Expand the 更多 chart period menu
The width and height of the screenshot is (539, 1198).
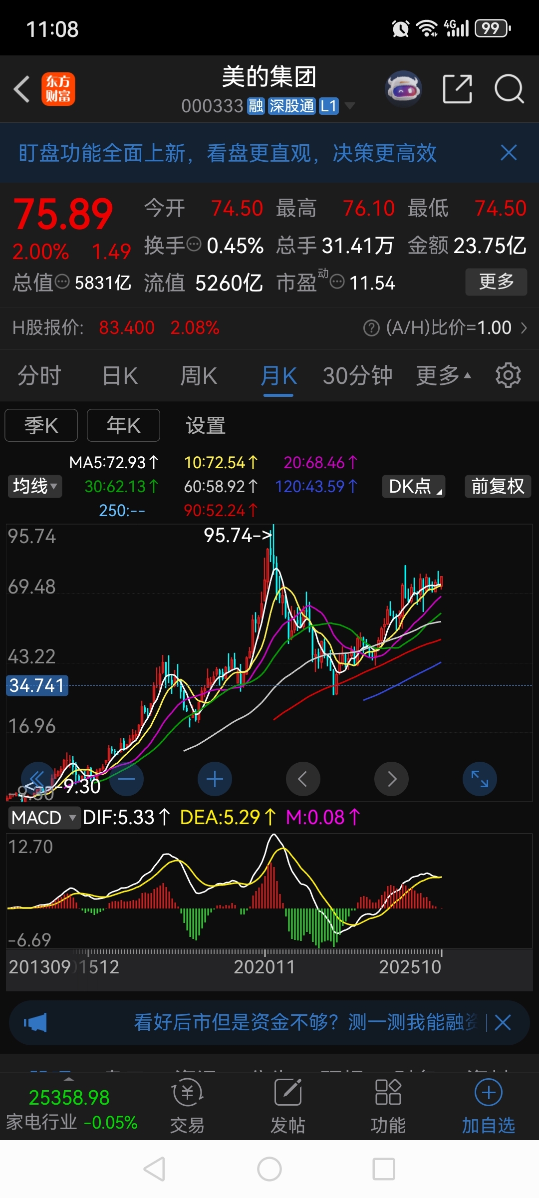point(444,376)
